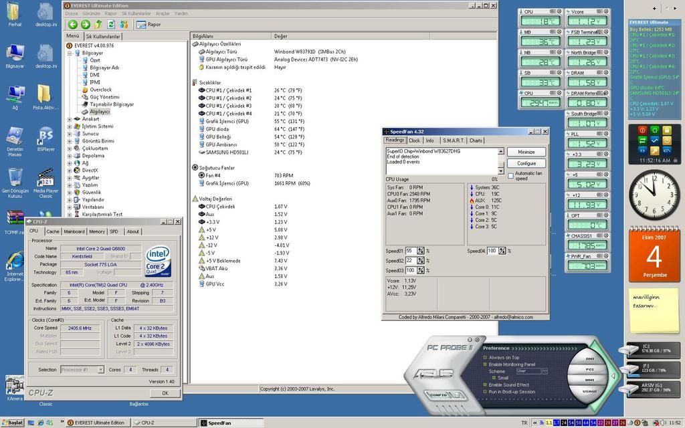Open the S.M.A.R.T. tab in SpeedFan
The width and height of the screenshot is (685, 428).
454,140
